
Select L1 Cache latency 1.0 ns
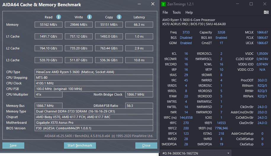pyautogui.click(x=139, y=36)
